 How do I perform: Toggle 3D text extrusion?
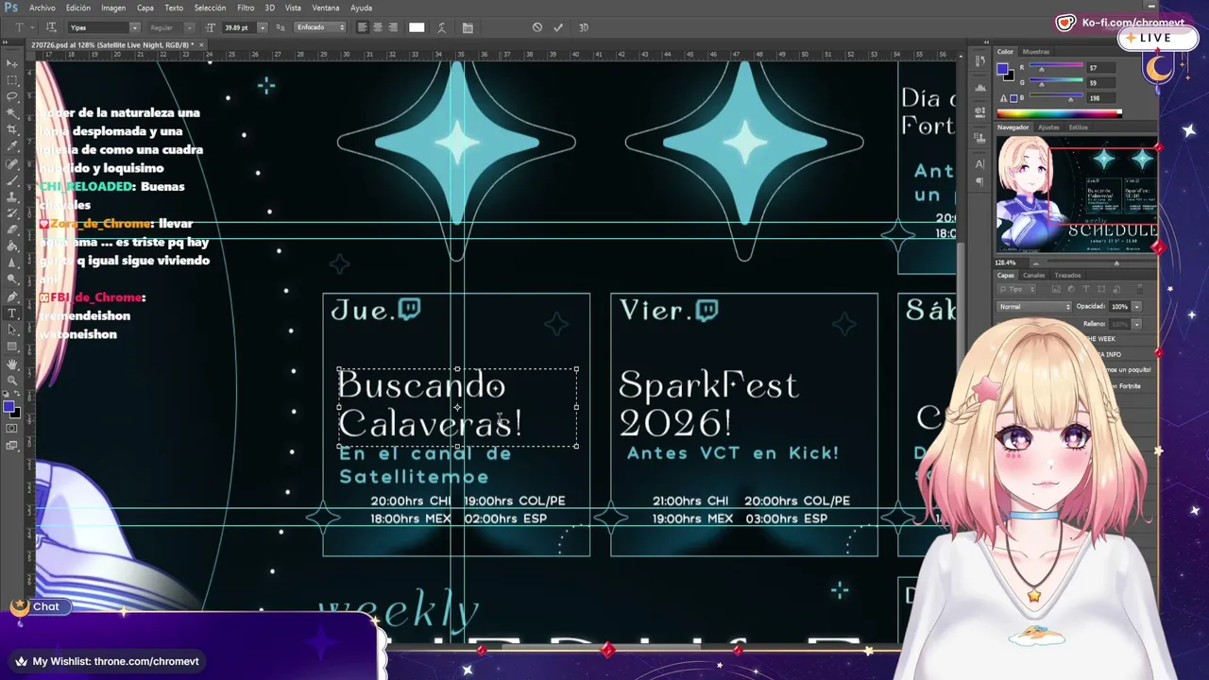click(x=583, y=27)
